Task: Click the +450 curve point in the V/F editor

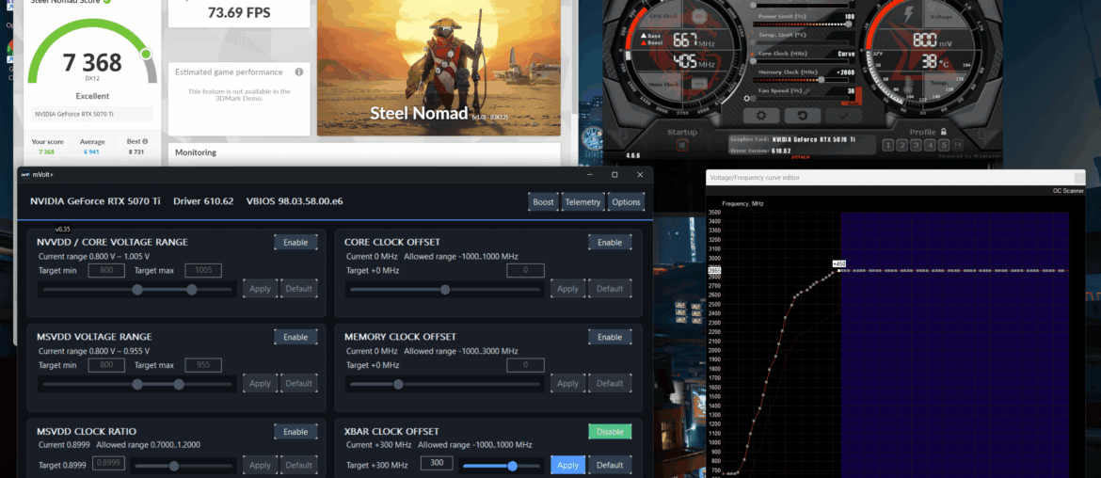Action: (x=839, y=269)
